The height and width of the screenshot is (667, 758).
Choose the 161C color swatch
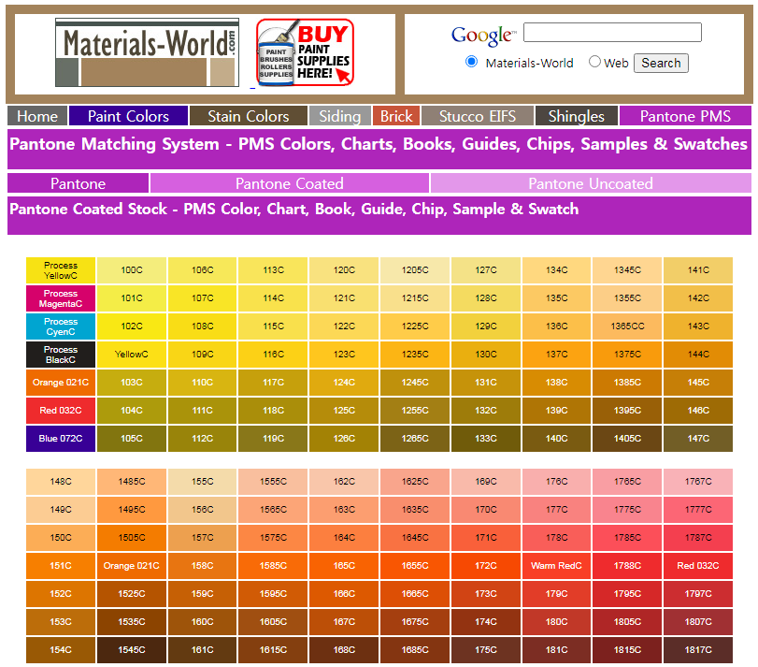pyautogui.click(x=202, y=650)
